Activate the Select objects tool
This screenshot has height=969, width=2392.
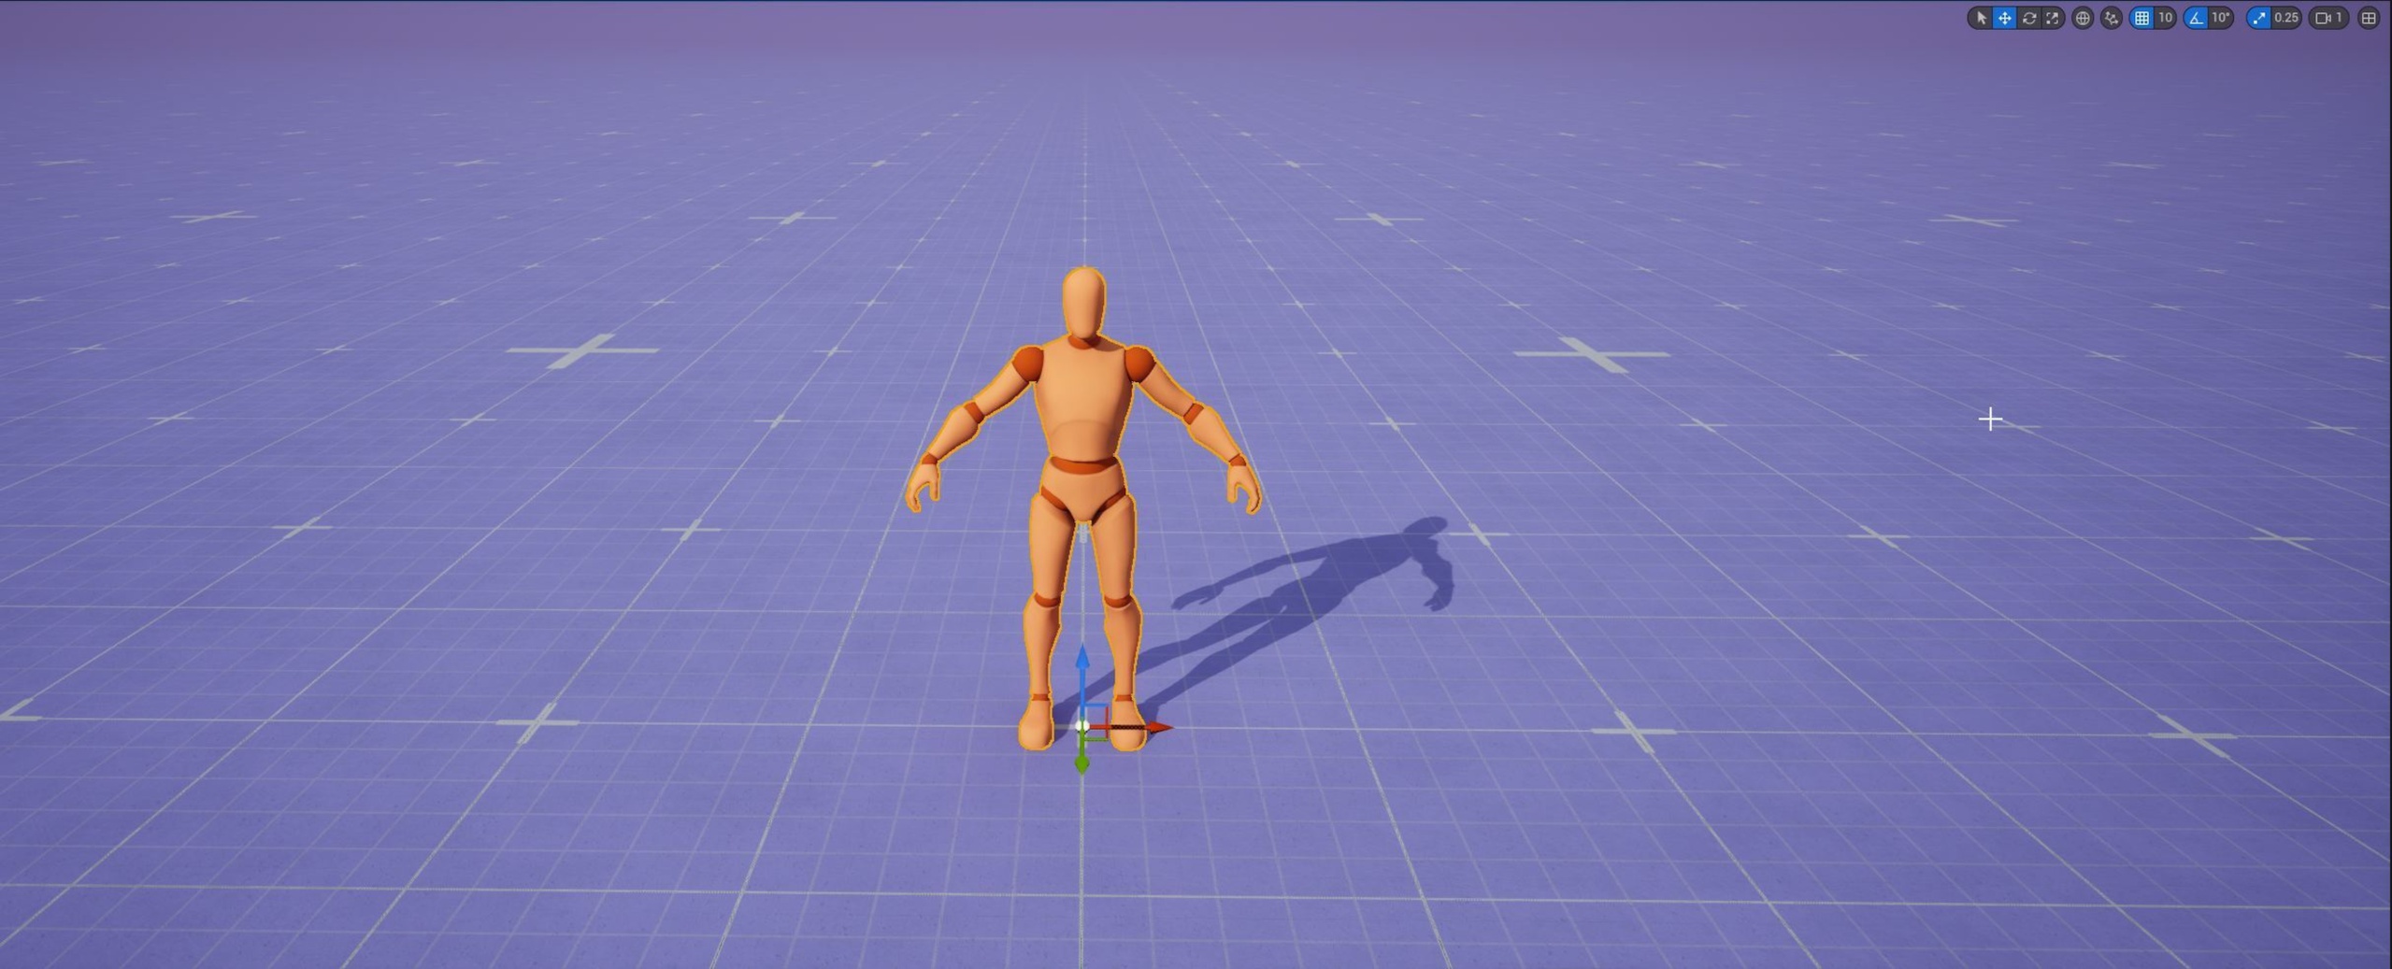(x=1981, y=18)
